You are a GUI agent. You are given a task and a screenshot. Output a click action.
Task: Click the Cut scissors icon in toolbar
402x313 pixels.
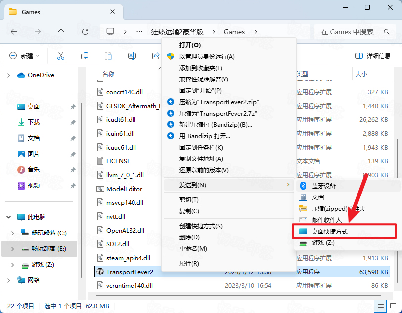coord(61,56)
